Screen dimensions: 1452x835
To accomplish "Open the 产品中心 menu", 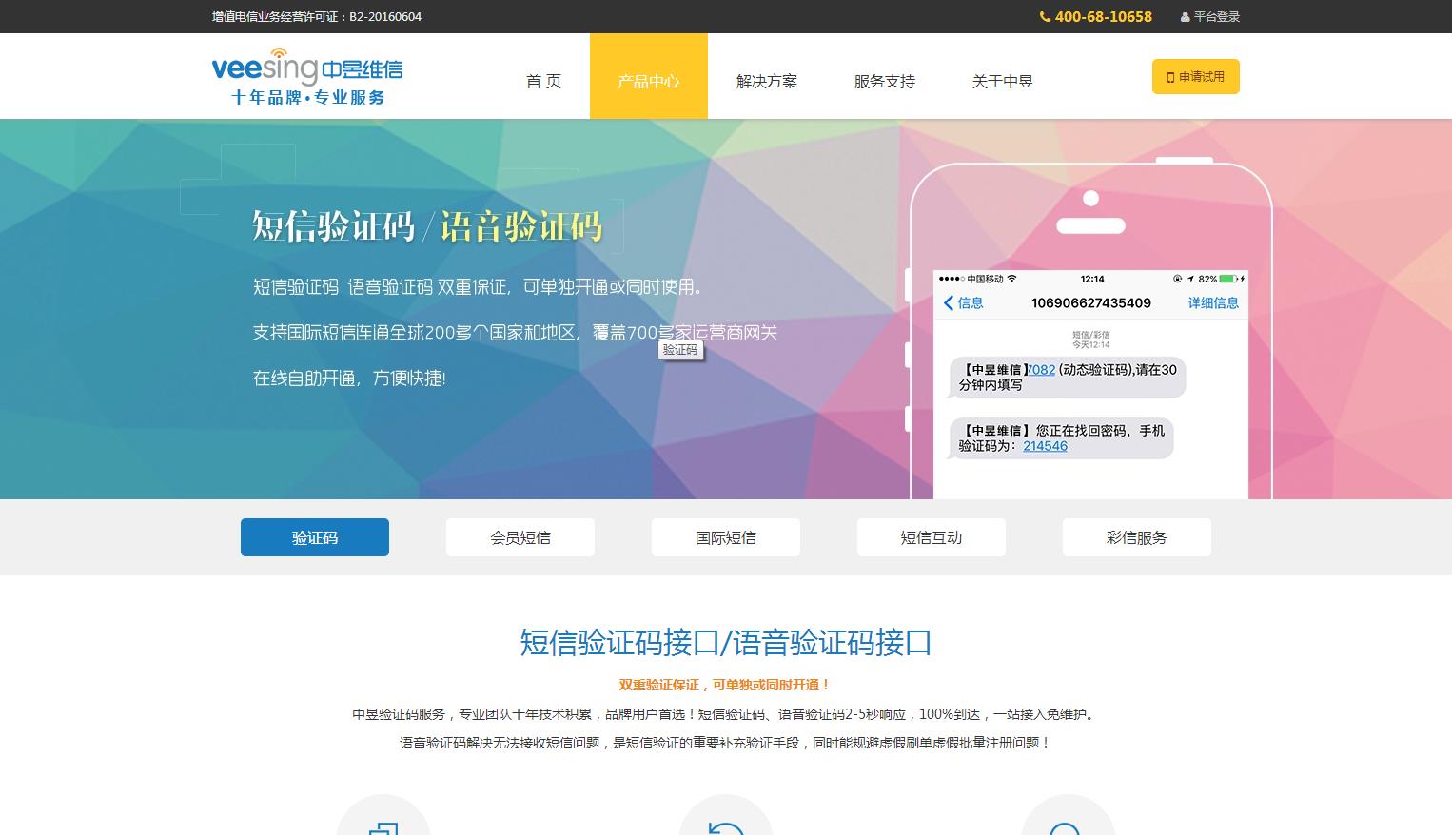I will [648, 82].
